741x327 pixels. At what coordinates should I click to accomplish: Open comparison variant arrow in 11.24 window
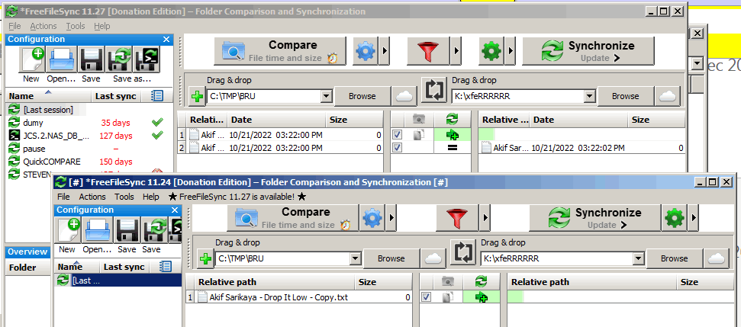(391, 218)
